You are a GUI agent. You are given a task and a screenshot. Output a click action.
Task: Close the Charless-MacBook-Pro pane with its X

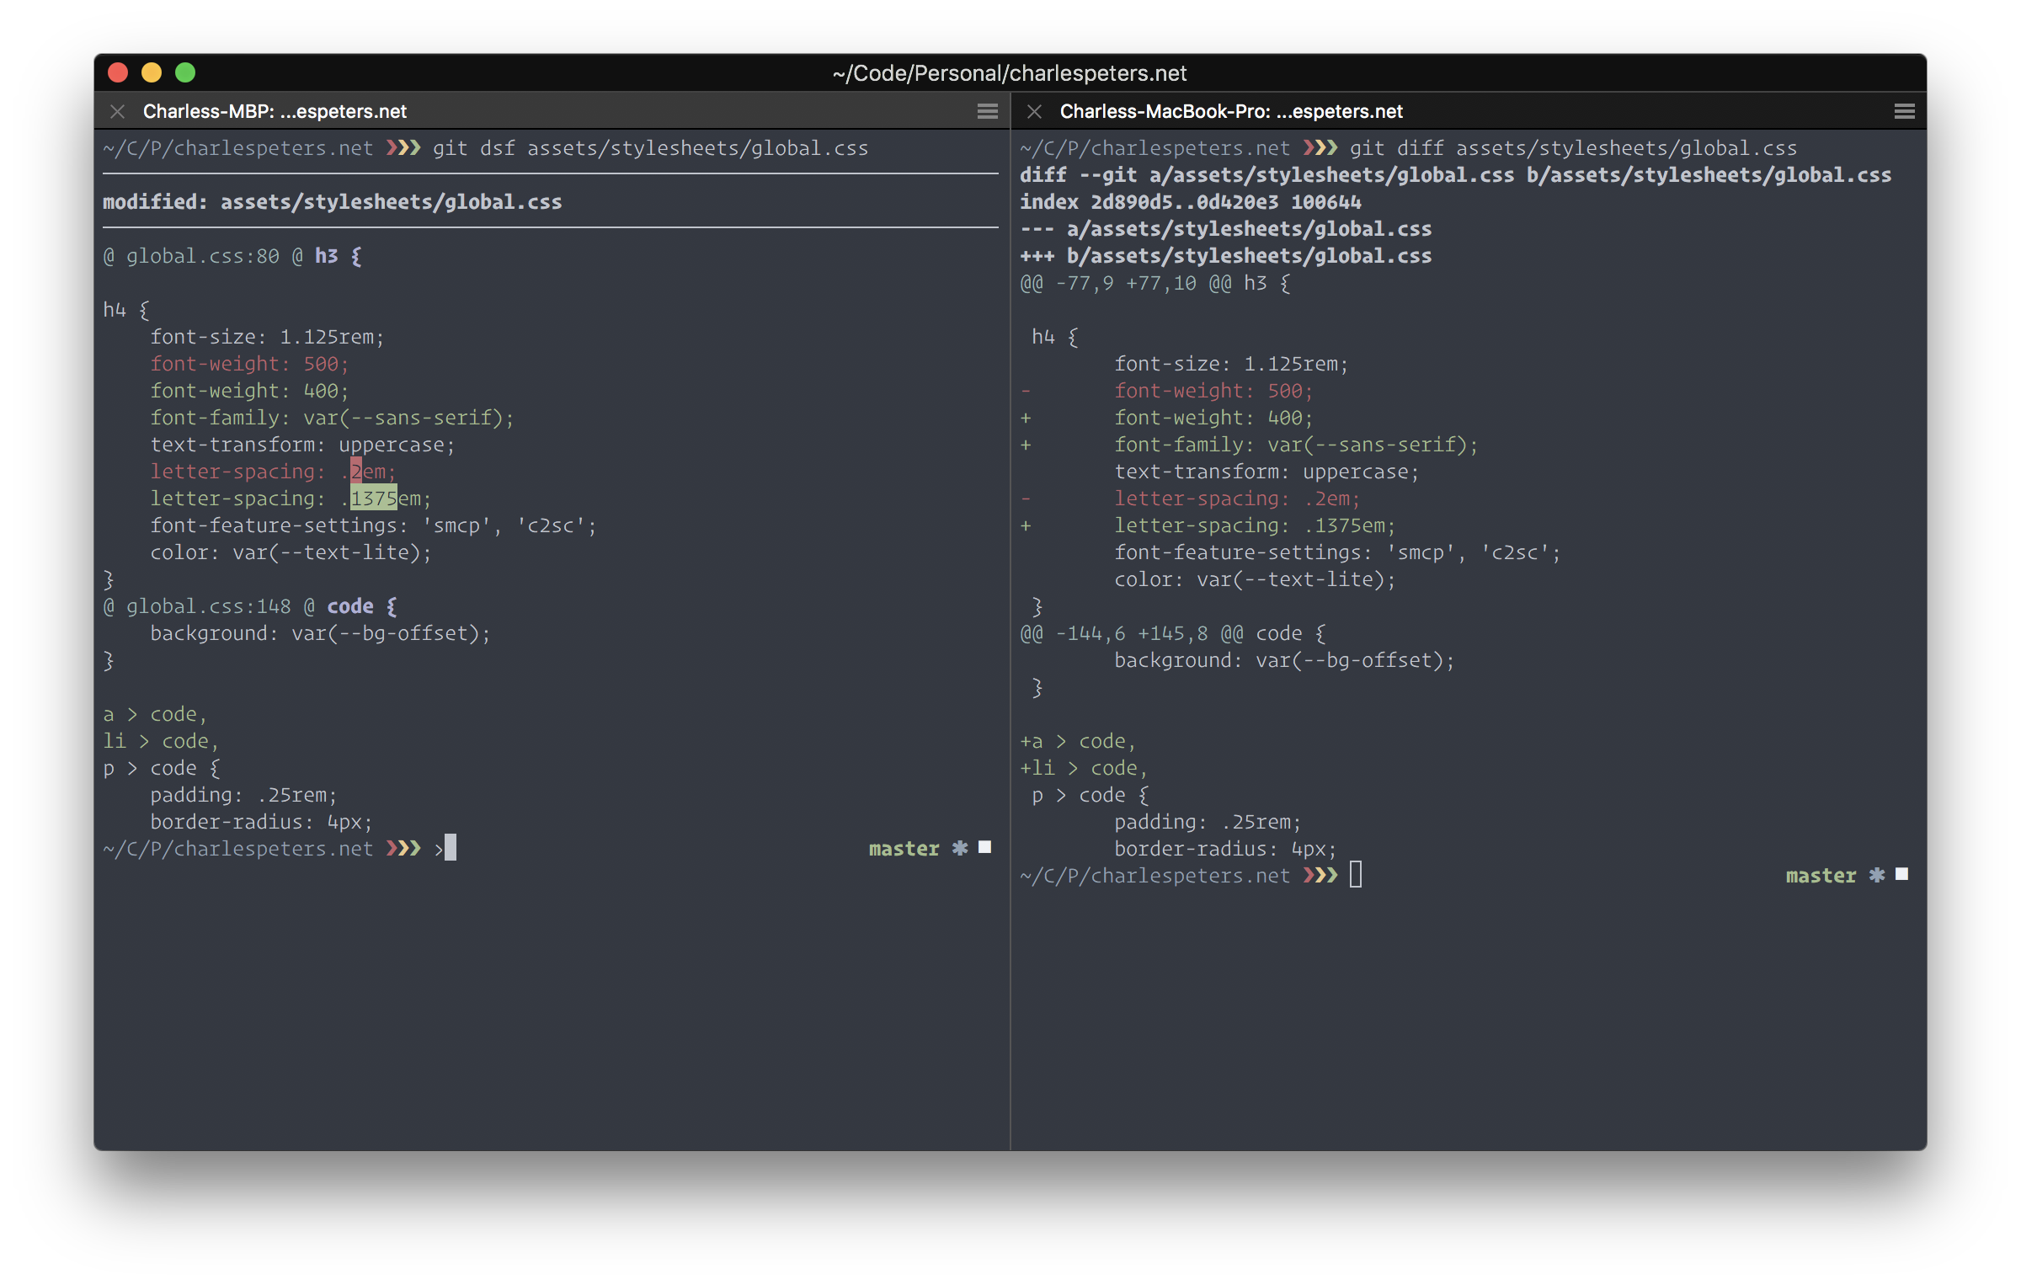click(x=1034, y=110)
